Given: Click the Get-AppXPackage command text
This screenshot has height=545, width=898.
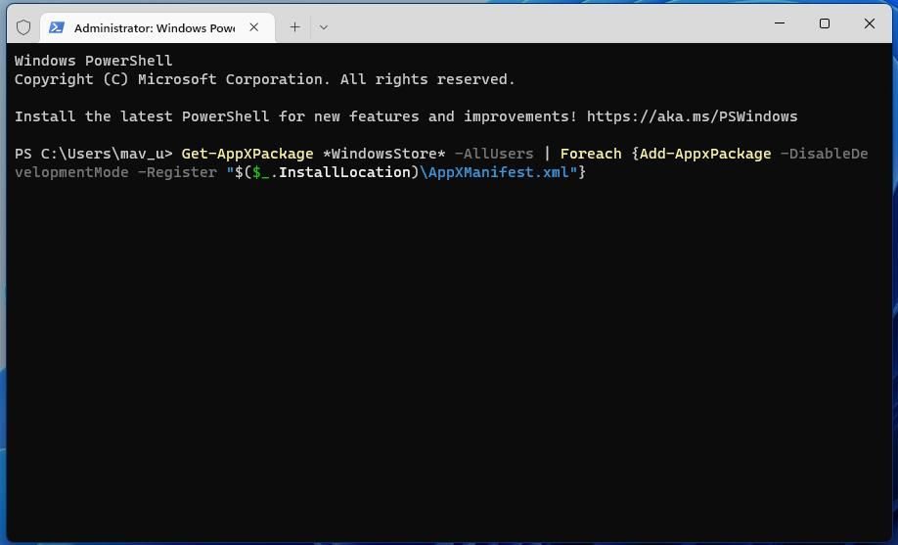Looking at the screenshot, I should [247, 154].
